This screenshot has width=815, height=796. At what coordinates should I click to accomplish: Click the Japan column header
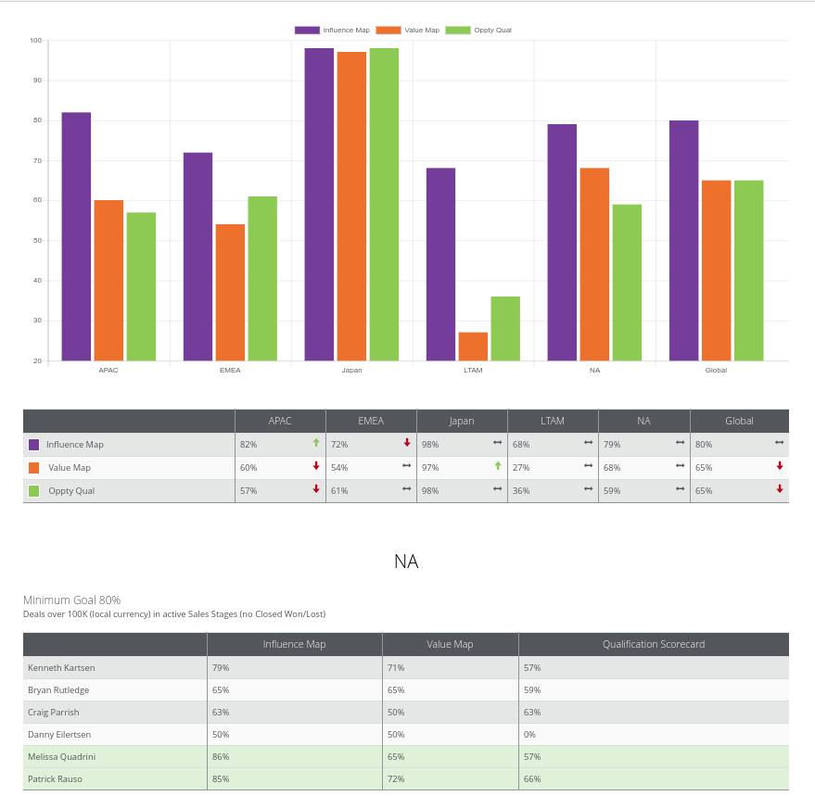tap(462, 421)
